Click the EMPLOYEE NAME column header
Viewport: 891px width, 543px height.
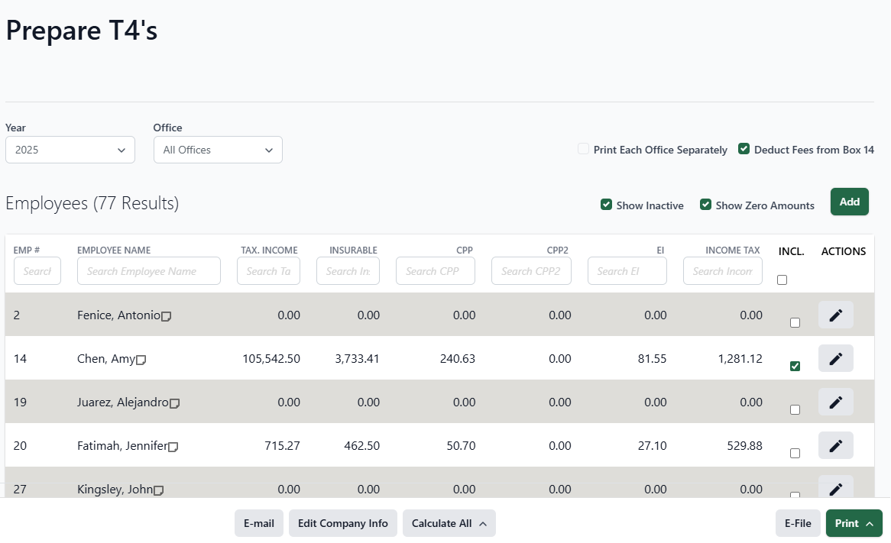[x=114, y=250]
